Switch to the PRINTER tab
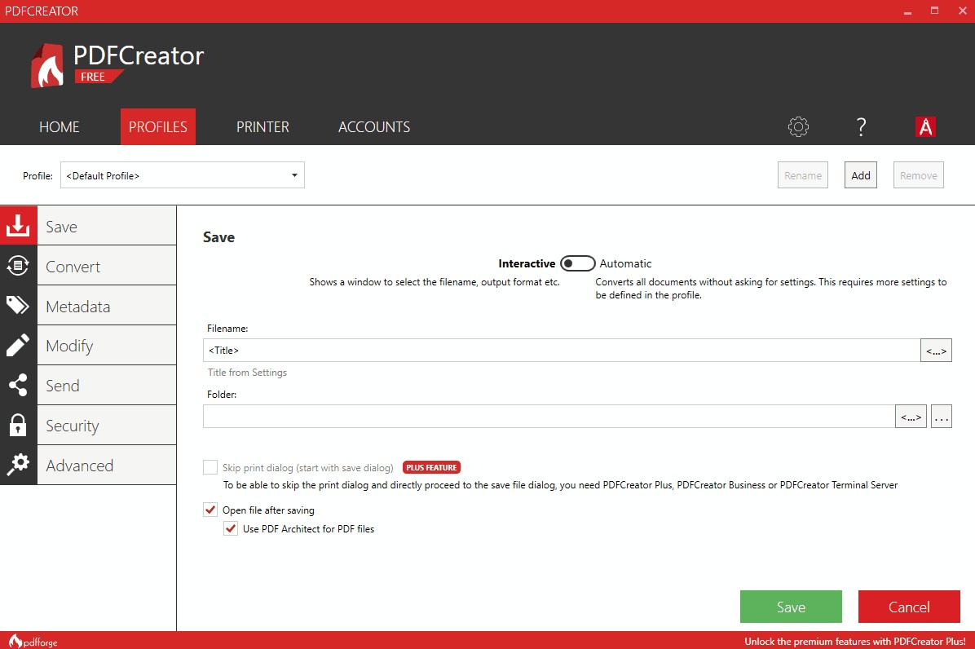This screenshot has width=975, height=649. coord(262,126)
